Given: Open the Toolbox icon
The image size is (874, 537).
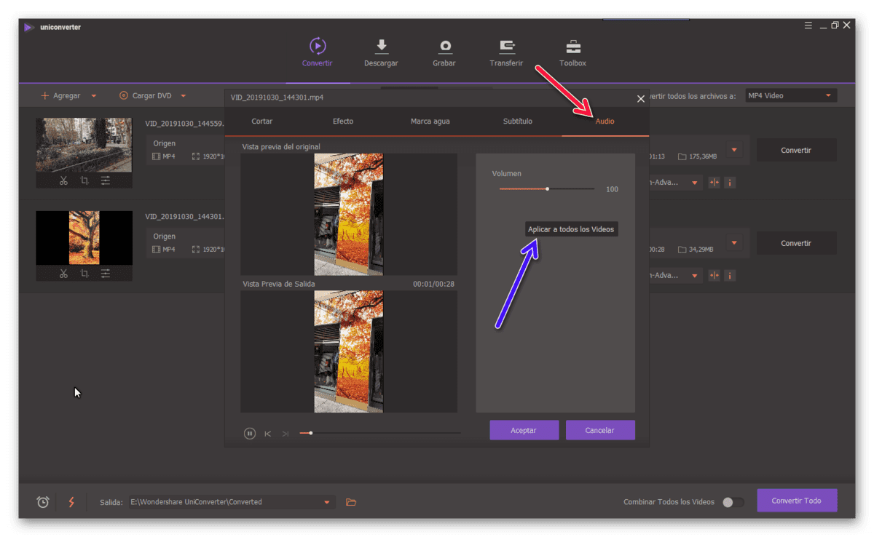Looking at the screenshot, I should coord(573,47).
